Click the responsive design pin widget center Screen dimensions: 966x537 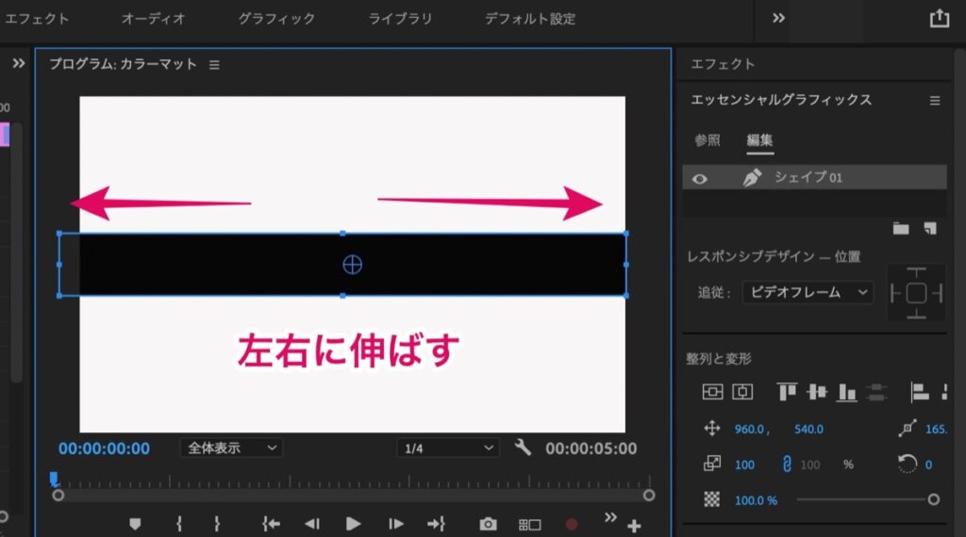(916, 293)
